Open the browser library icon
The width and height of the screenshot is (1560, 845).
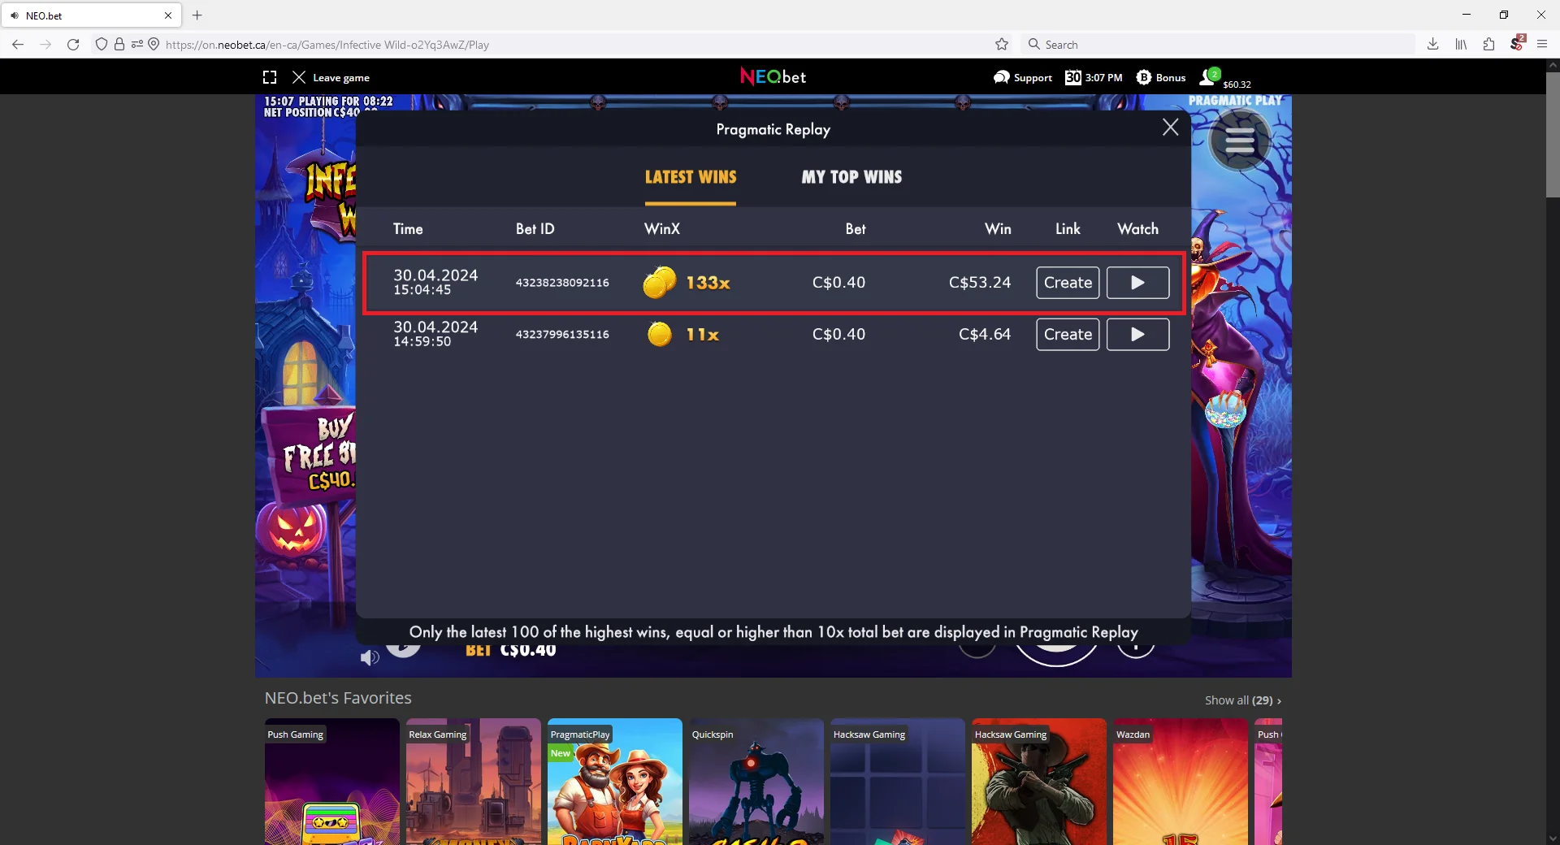point(1461,45)
